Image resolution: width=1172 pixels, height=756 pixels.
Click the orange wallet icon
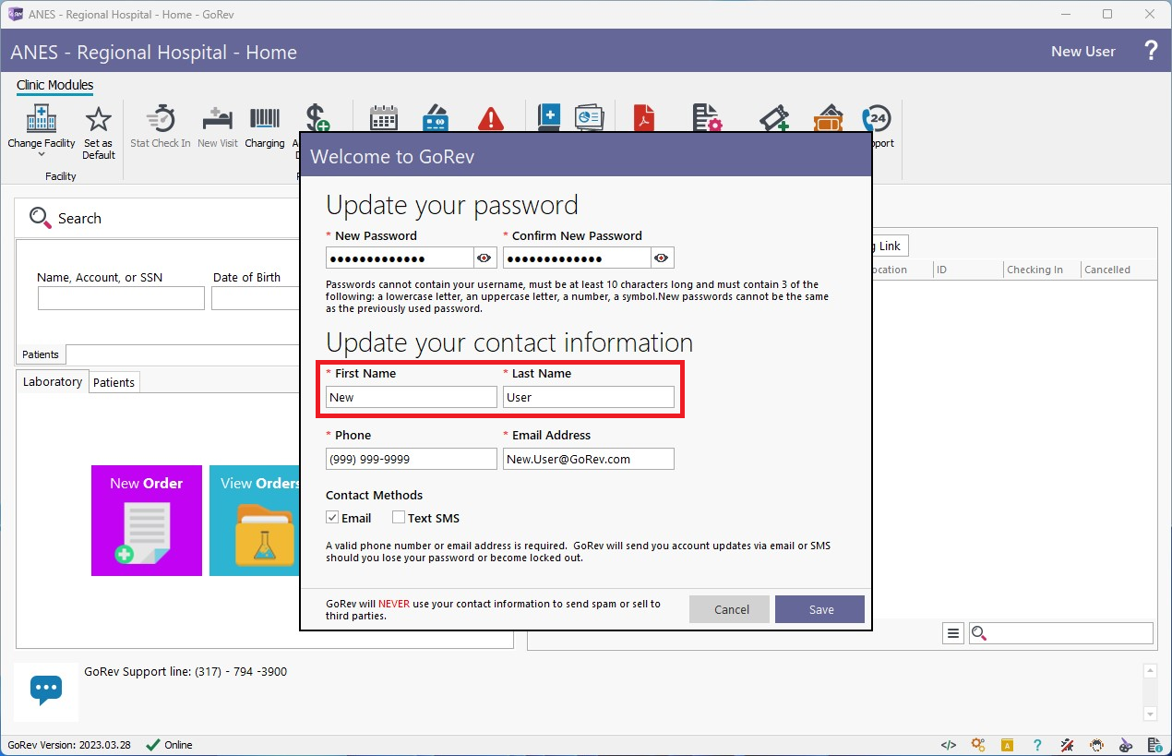tap(828, 118)
